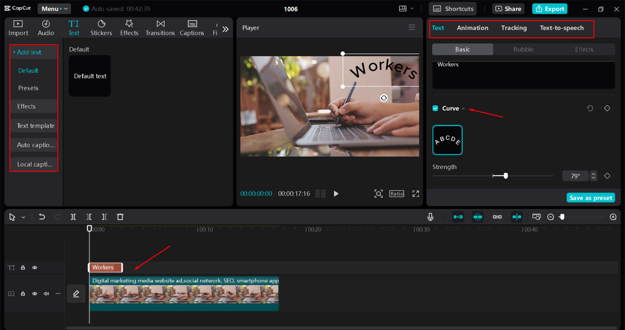
Task: Uncheck the Curve checkbox
Action: [435, 108]
